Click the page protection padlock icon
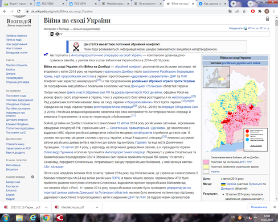Image resolution: width=278 pixels, height=222 pixels. pos(267,19)
